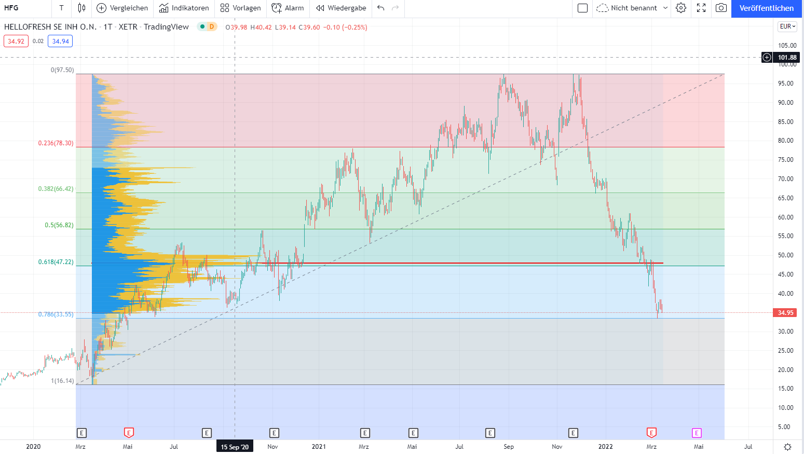Screen dimensions: 804x454
Task: Click the 34.92 sell price button
Action: [x=16, y=41]
